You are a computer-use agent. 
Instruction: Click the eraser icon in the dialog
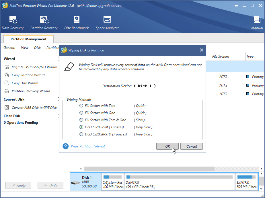(69, 67)
